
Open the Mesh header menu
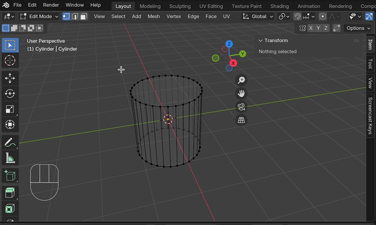point(154,16)
